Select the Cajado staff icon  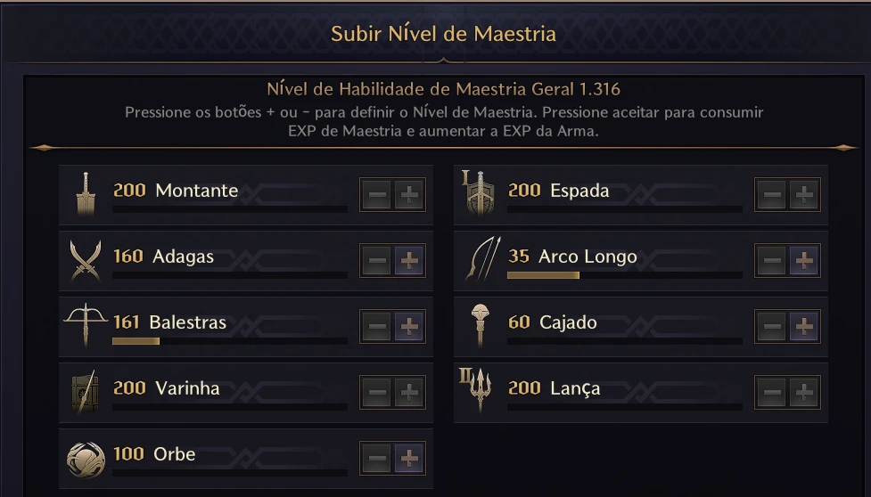click(x=481, y=326)
